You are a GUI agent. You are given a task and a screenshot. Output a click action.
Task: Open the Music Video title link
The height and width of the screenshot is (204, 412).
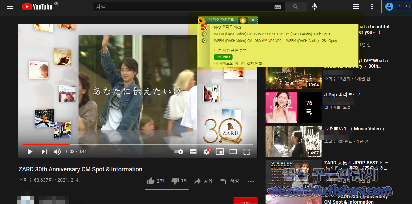click(x=355, y=129)
